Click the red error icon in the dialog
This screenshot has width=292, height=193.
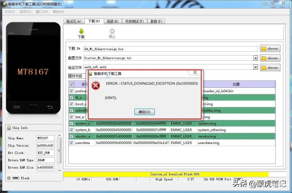coord(96,86)
